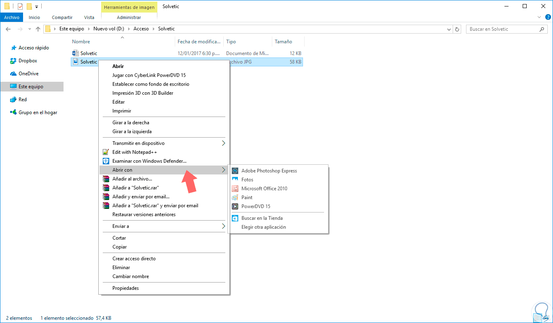This screenshot has width=553, height=323.
Task: Click the Solvetic Word document icon
Action: (75, 53)
